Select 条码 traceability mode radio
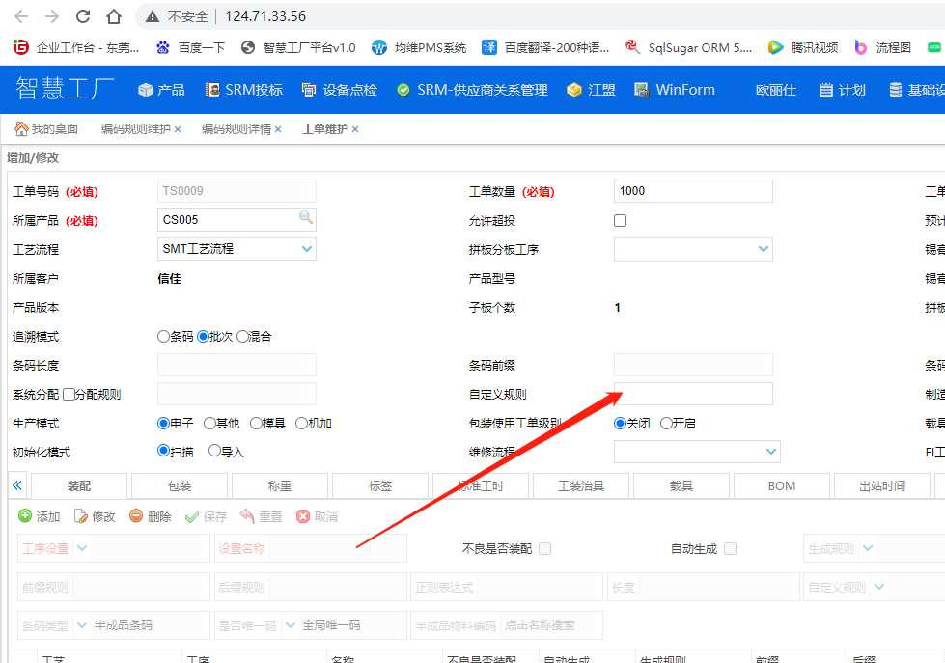Screen dimensions: 945x663 point(163,337)
